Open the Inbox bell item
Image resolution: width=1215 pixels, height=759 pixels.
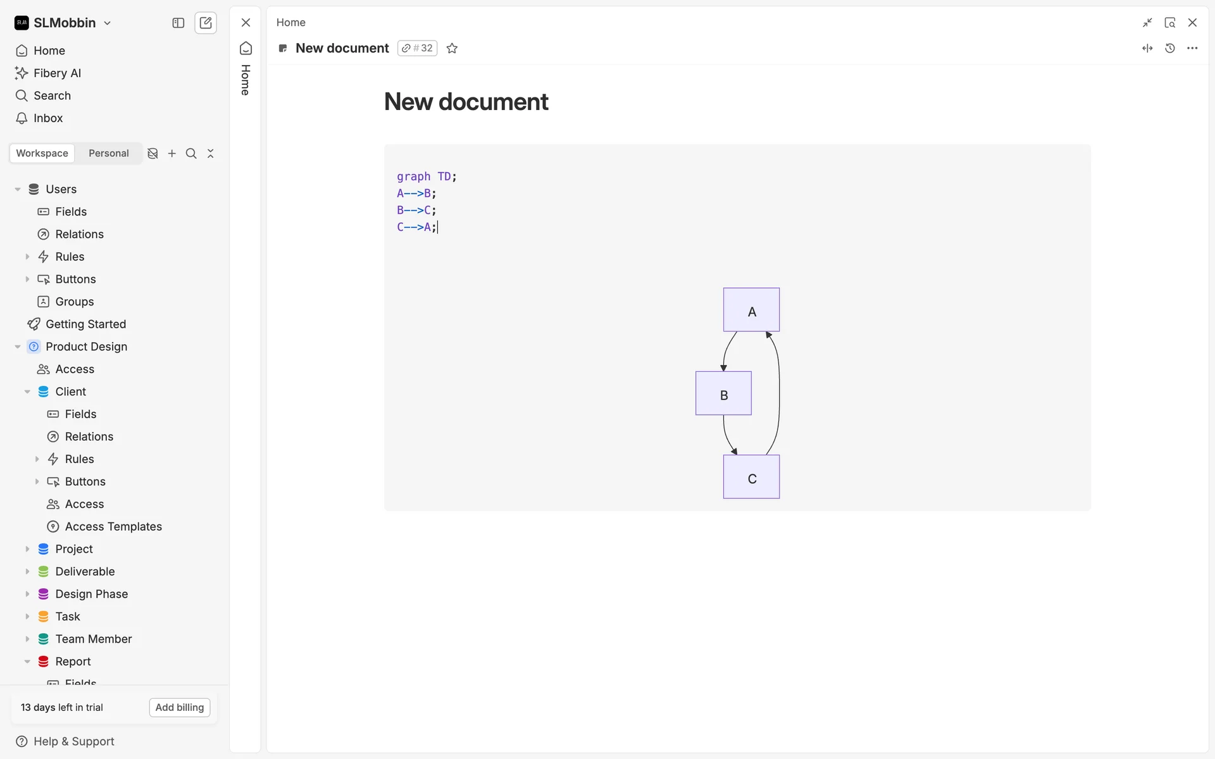click(x=48, y=118)
